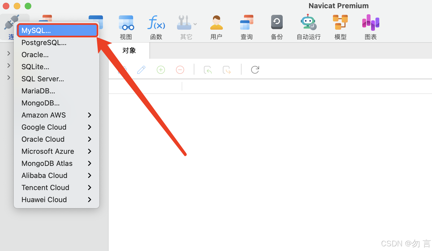The height and width of the screenshot is (251, 432).
Task: Expand the Google Cloud submenu arrow
Action: 89,127
